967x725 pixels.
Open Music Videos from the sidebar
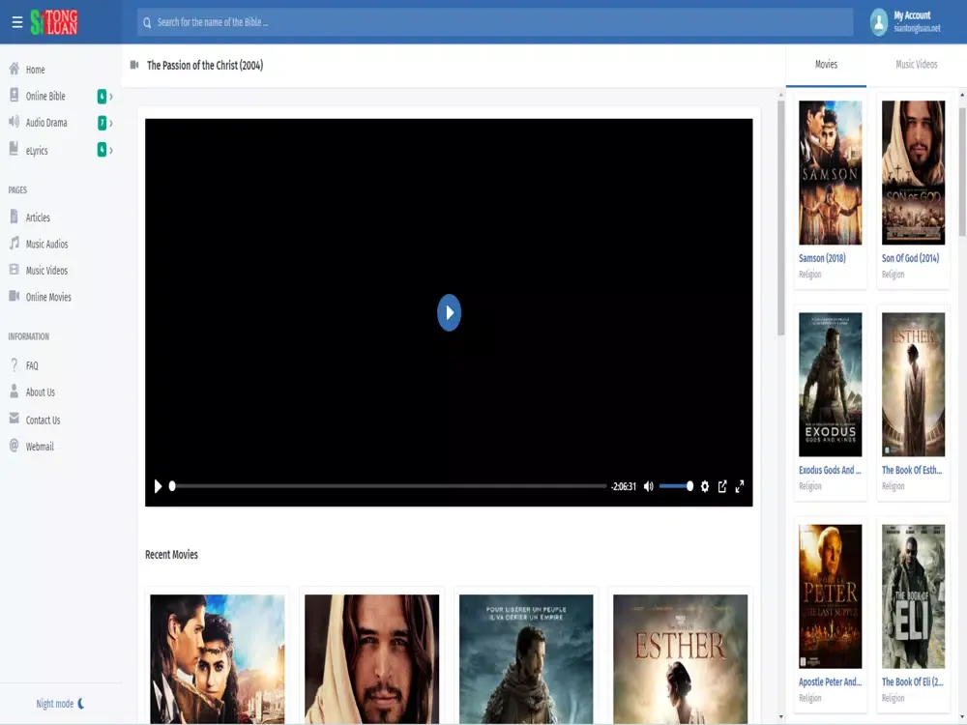point(46,271)
